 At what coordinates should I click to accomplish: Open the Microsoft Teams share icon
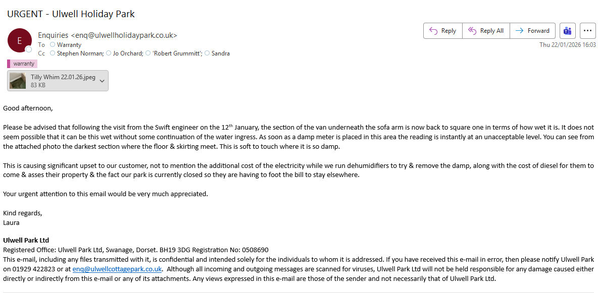pos(568,31)
